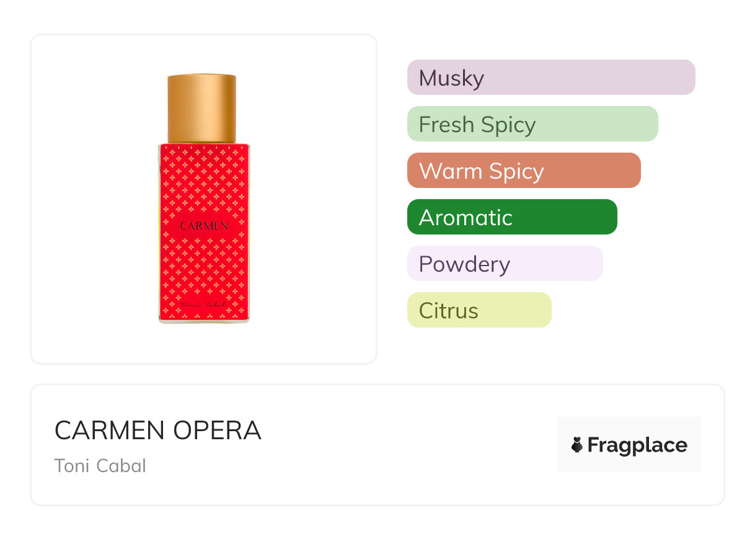Open the Toni Cabal brand link
The height and width of the screenshot is (536, 755).
(100, 465)
